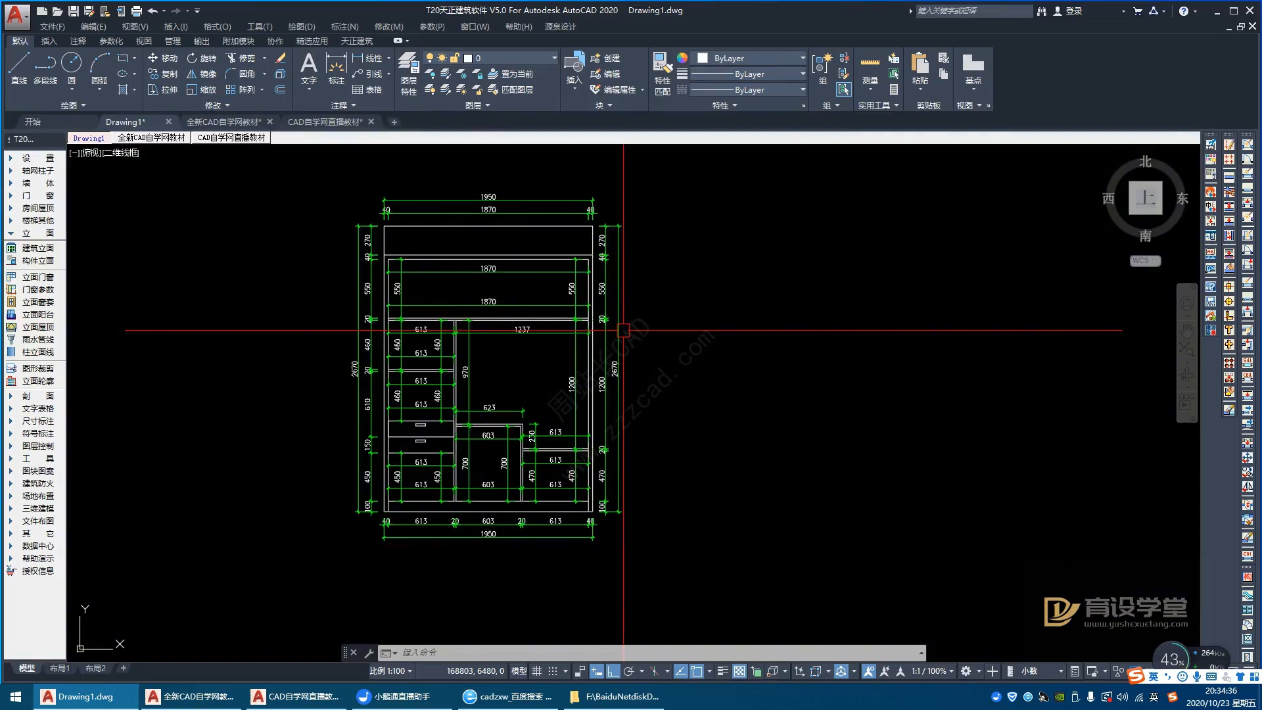Click the 匹配图层 (Match Layer) icon
This screenshot has width=1262, height=710.
510,89
